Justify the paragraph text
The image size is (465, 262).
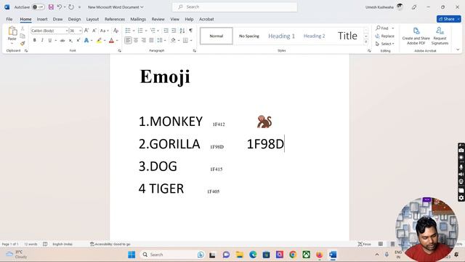152,40
